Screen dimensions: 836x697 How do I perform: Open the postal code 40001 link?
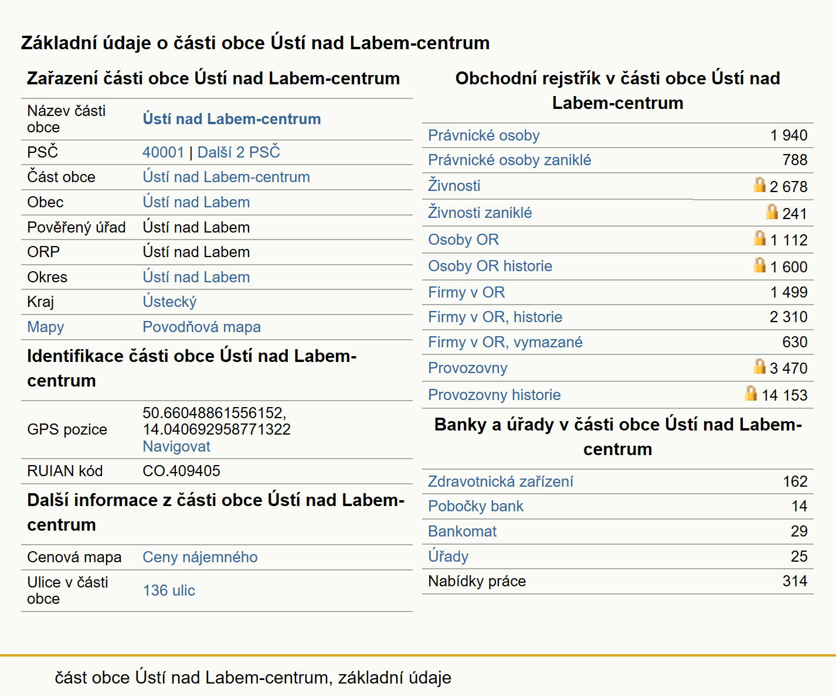click(163, 152)
